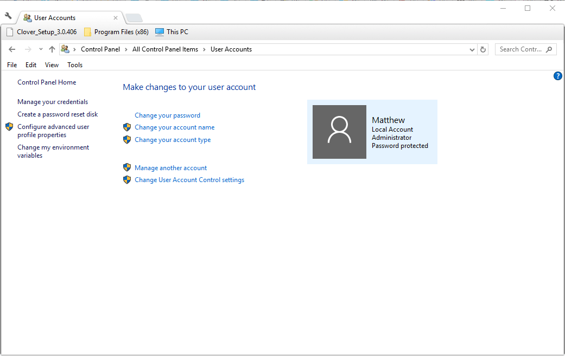Expand chevron before Control Panel breadcrumb
The image size is (565, 356).
[x=74, y=49]
